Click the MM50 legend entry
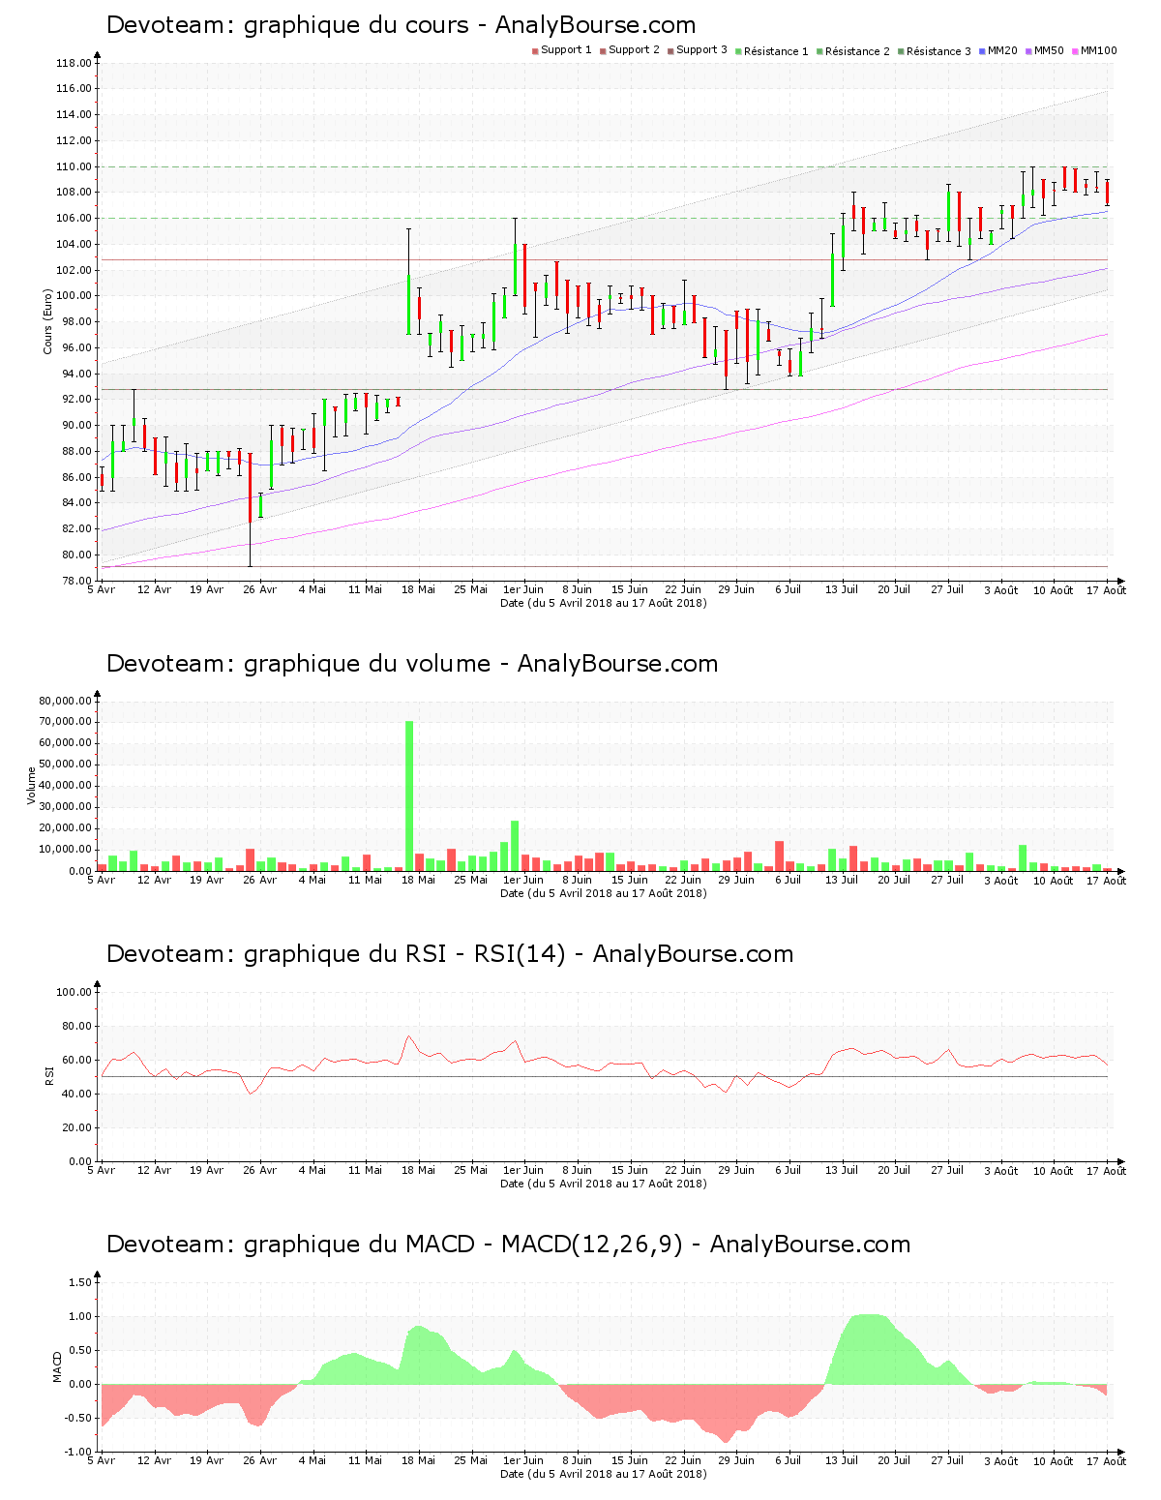1161x1500 pixels. tap(1044, 50)
